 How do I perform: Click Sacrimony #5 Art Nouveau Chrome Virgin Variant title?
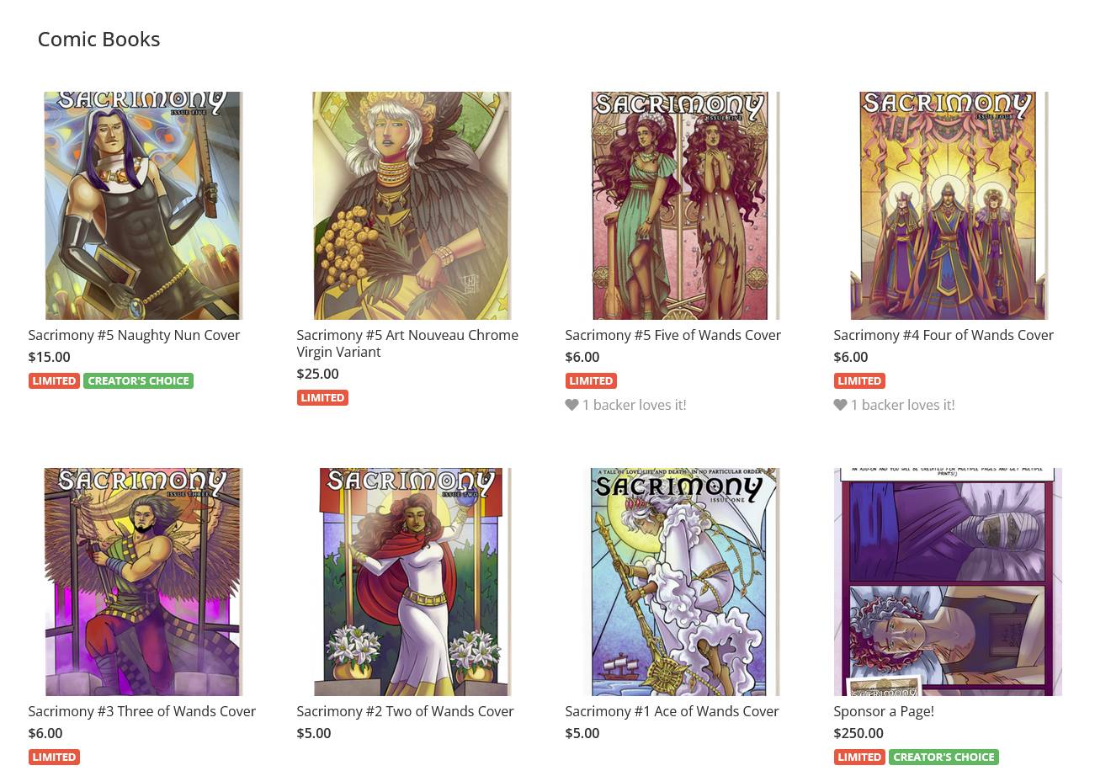(407, 343)
